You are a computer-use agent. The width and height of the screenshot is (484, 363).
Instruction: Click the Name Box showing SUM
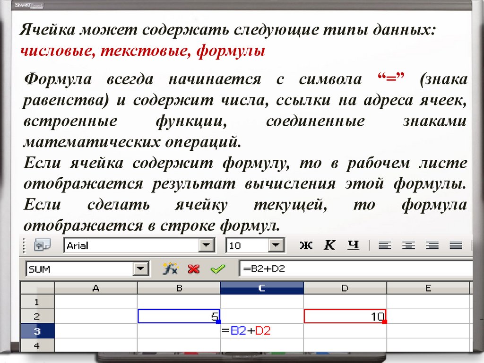pyautogui.click(x=80, y=269)
